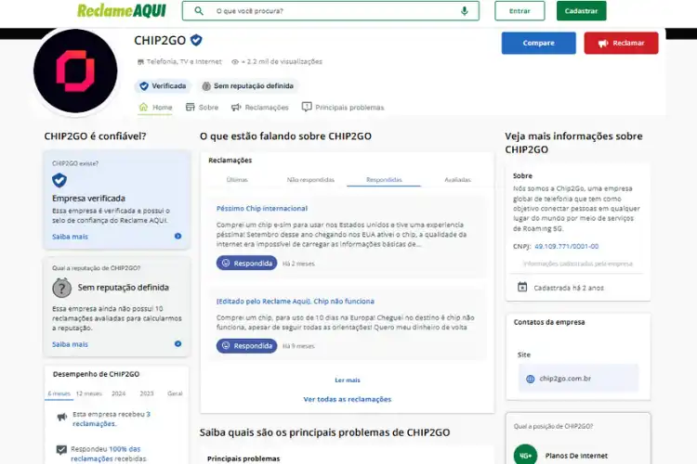Click the shield icon in Empresa verificada card
Viewport: 697px width, 464px height.
59,180
